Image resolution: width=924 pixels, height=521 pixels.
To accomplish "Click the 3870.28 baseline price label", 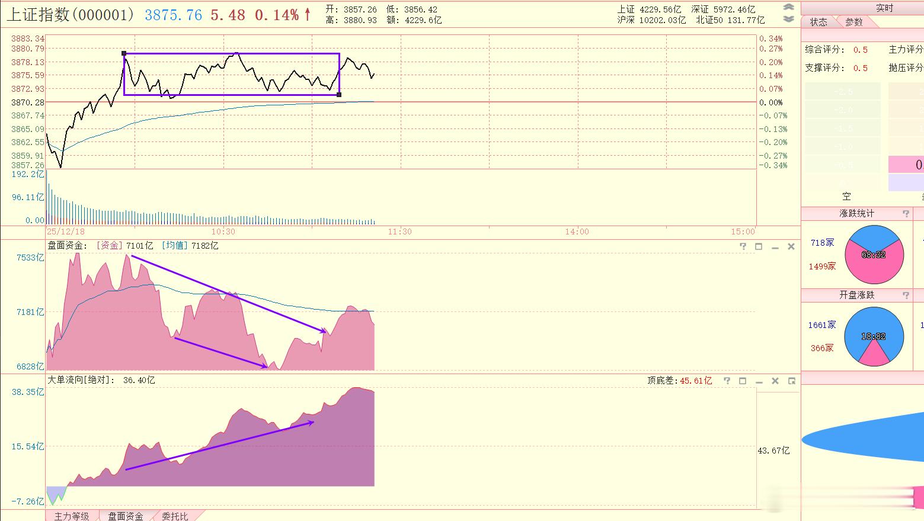I will pos(27,102).
